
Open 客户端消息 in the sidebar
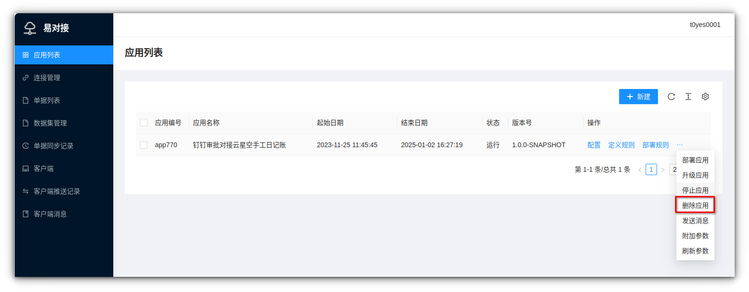[50, 214]
